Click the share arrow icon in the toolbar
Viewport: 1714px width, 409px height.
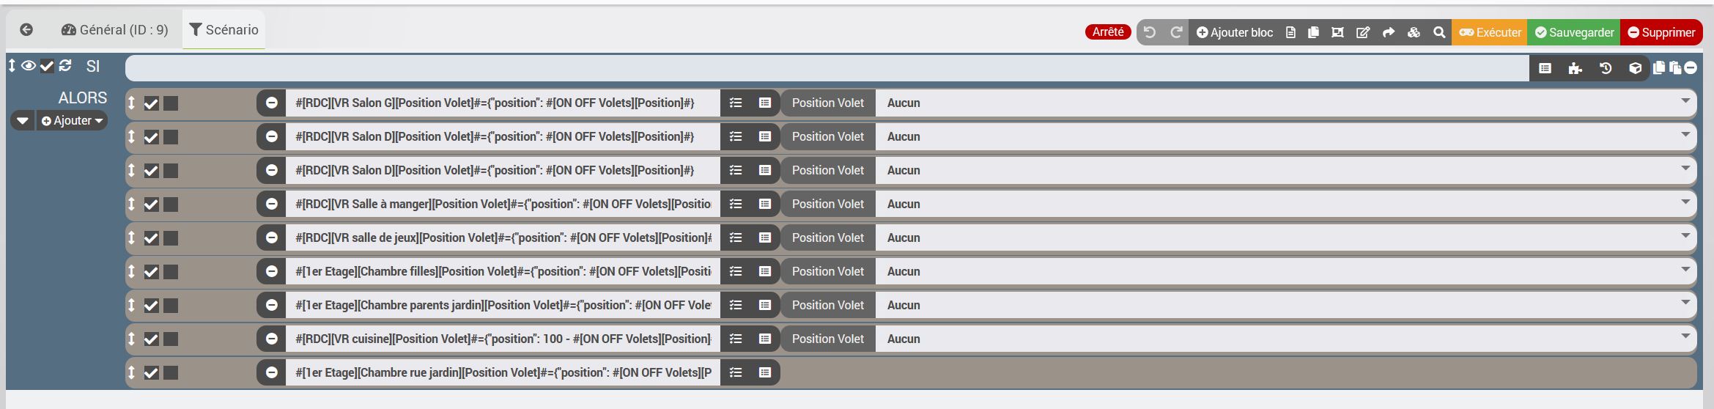(x=1389, y=32)
